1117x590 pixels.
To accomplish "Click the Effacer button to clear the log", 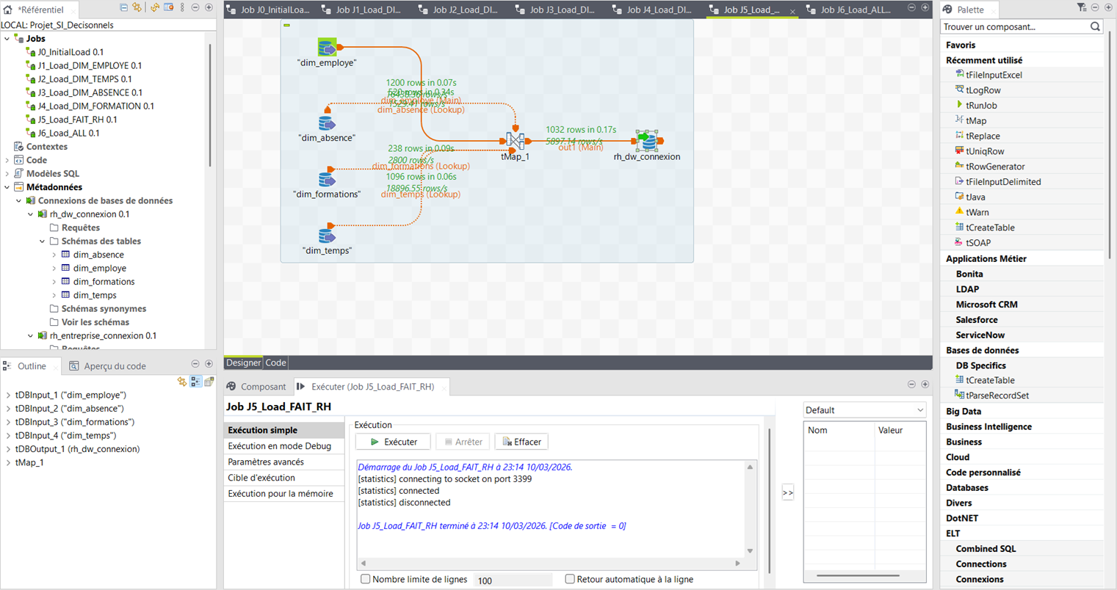I will pos(521,441).
